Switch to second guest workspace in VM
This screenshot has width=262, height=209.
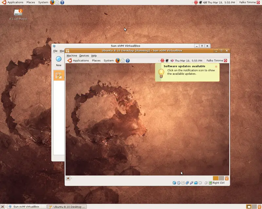coord(221,178)
